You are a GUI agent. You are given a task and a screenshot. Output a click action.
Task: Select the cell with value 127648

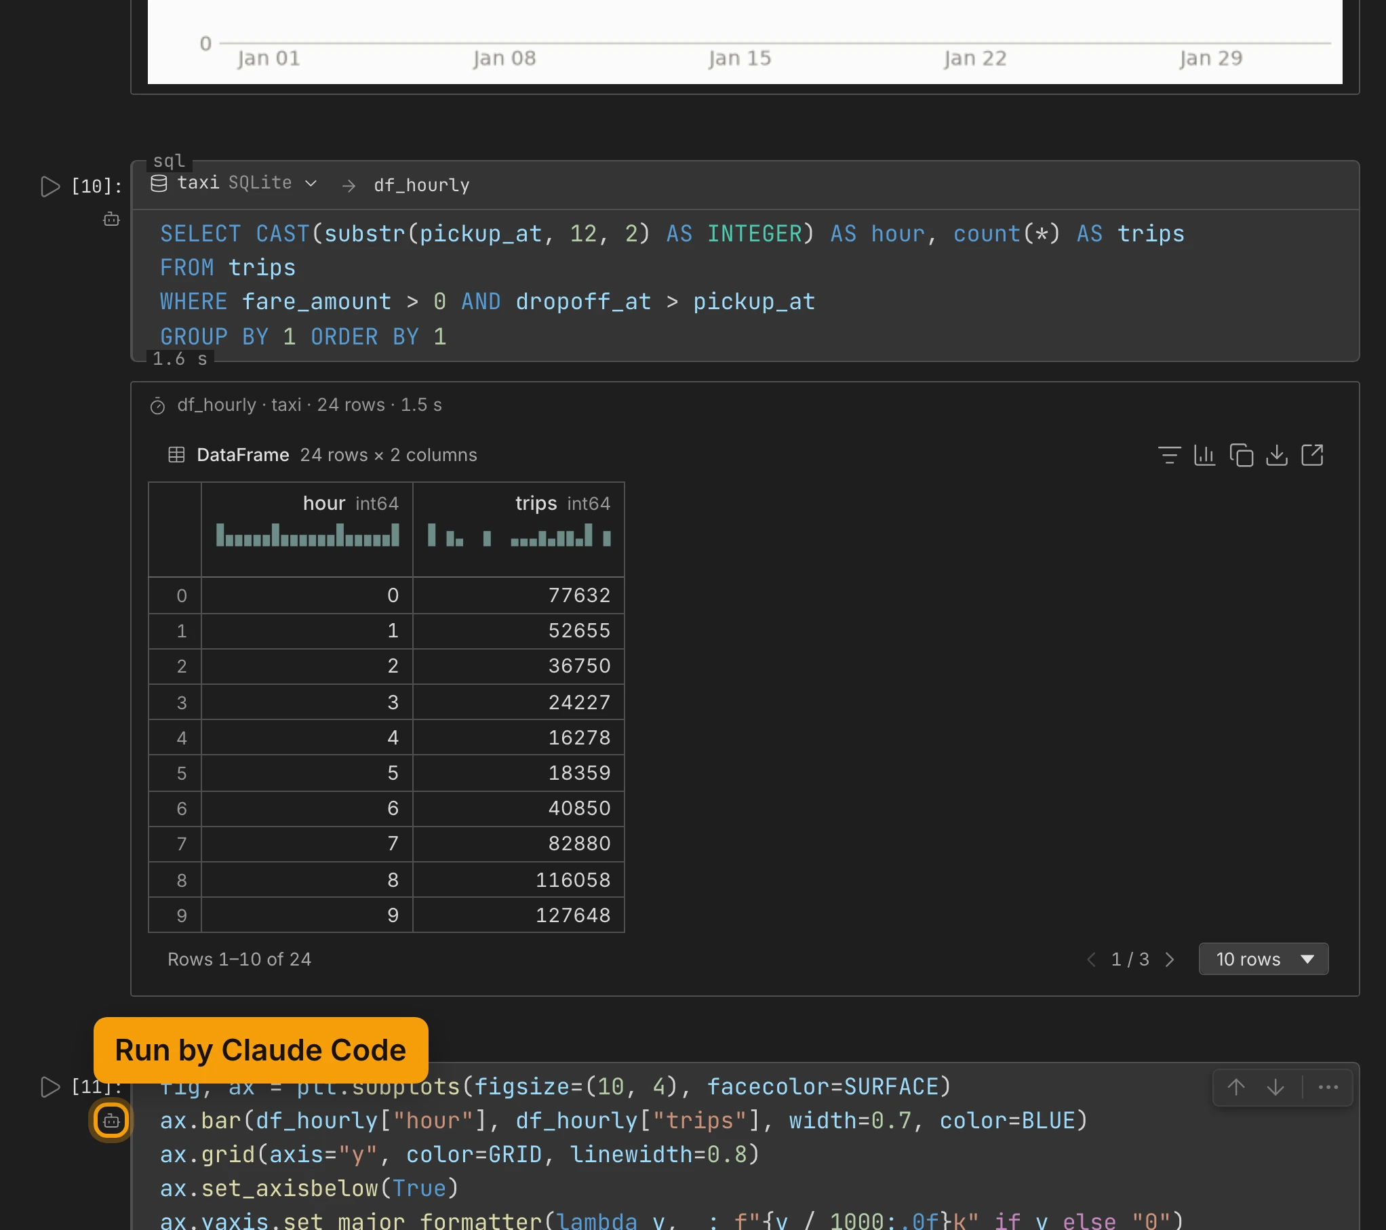(519, 915)
